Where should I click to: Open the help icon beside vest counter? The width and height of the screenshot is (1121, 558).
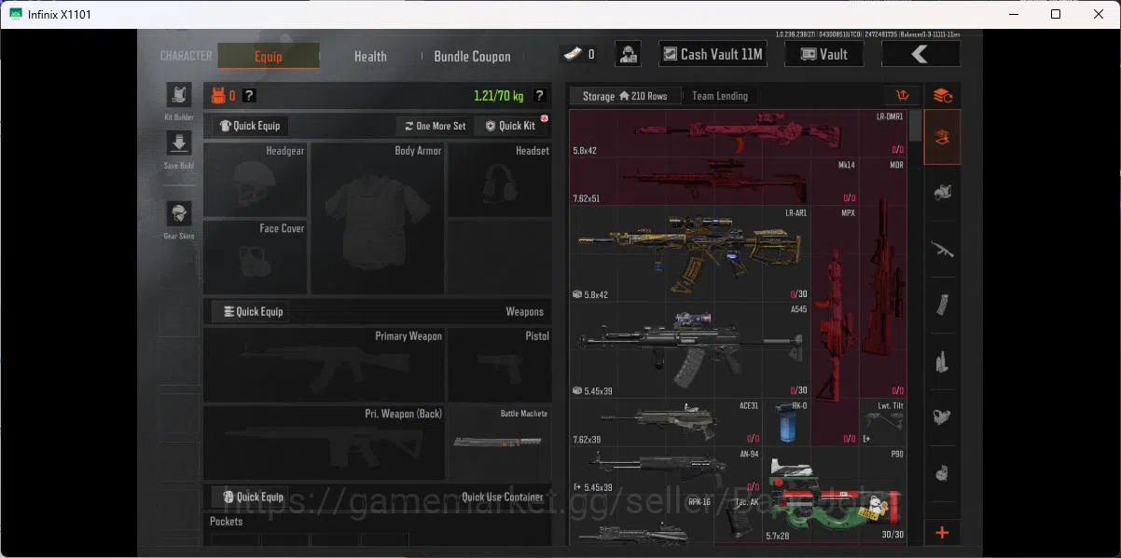coord(249,95)
